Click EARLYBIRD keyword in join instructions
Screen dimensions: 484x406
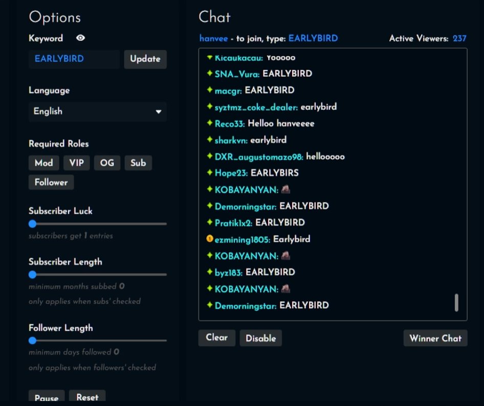(313, 38)
